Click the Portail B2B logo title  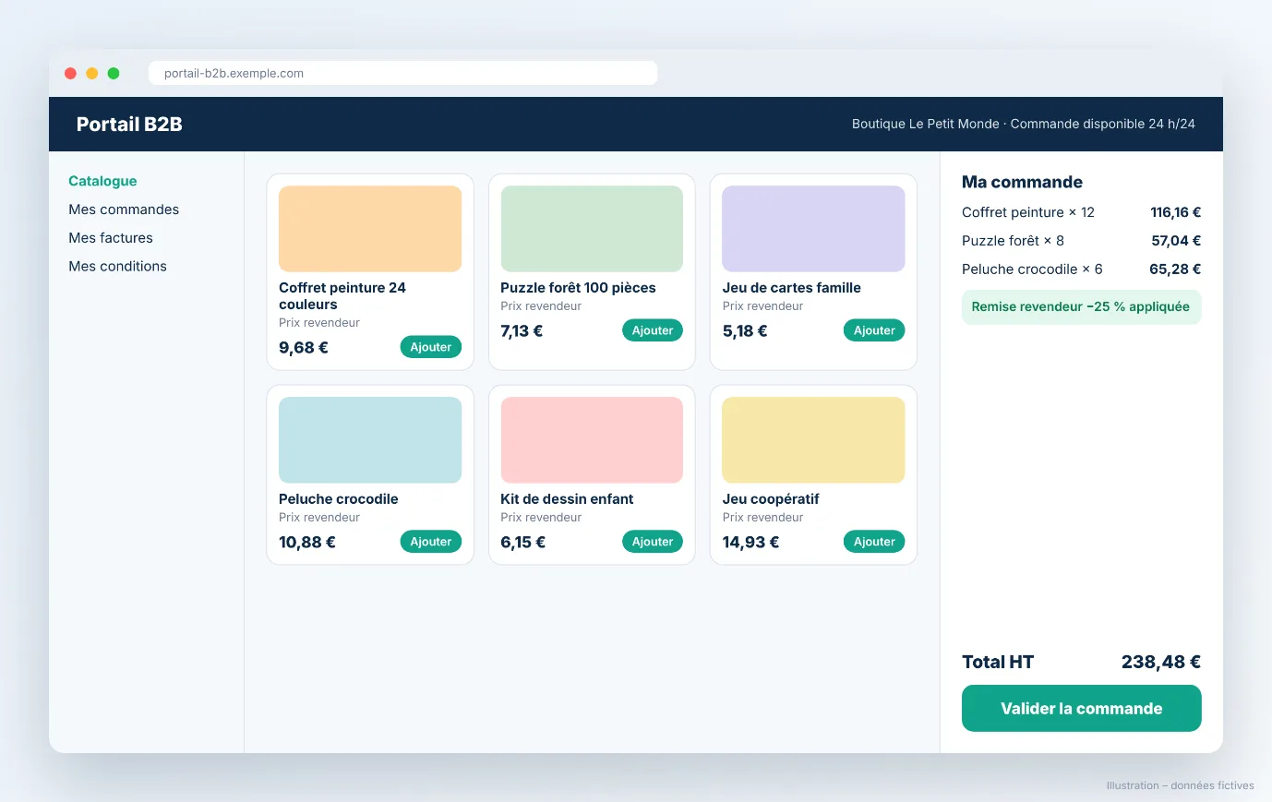129,125
